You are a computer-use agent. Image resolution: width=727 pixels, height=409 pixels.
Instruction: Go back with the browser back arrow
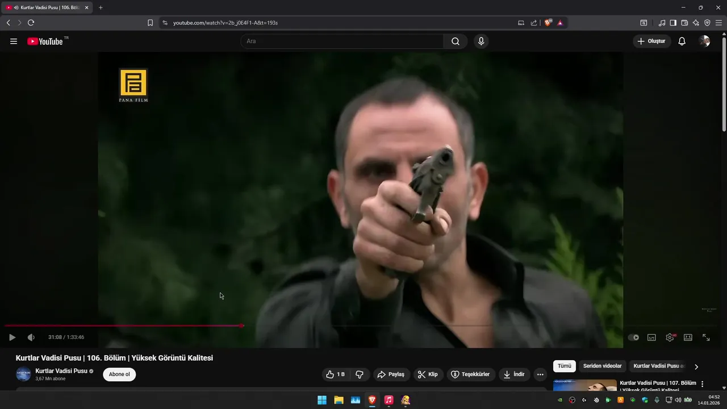[x=9, y=23]
